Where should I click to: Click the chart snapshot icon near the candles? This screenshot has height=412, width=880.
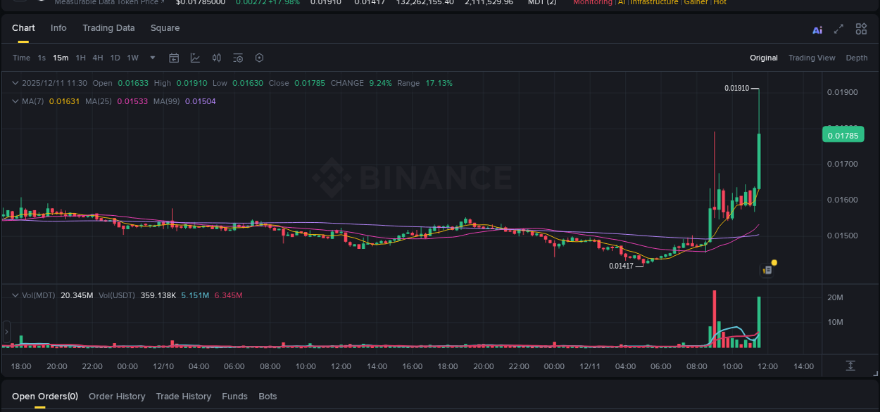coord(767,269)
